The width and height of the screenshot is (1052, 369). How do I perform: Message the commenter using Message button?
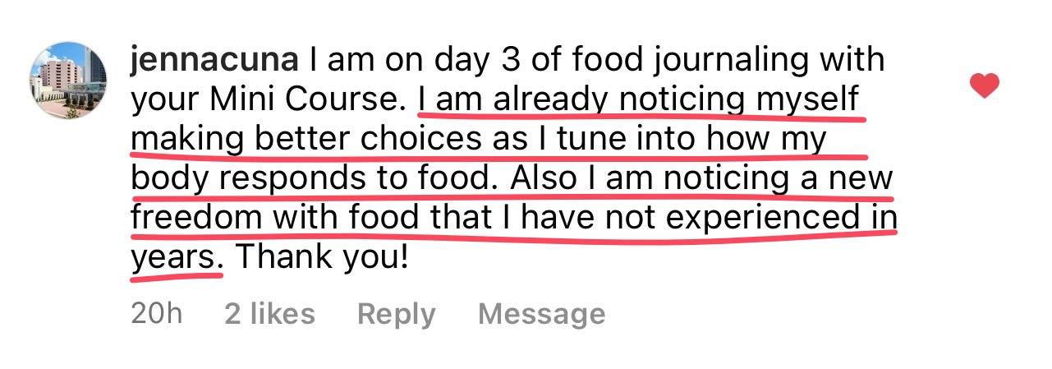[x=541, y=313]
